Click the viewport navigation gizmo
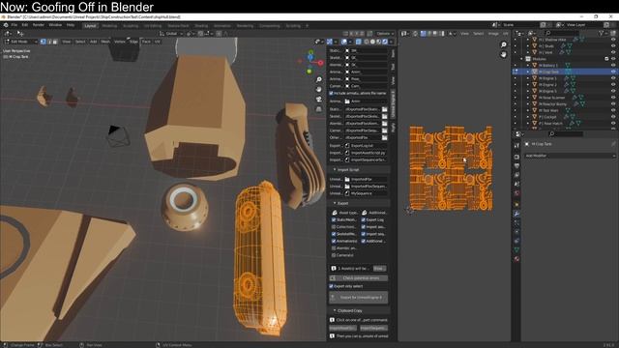Image resolution: width=619 pixels, height=348 pixels. 310,62
